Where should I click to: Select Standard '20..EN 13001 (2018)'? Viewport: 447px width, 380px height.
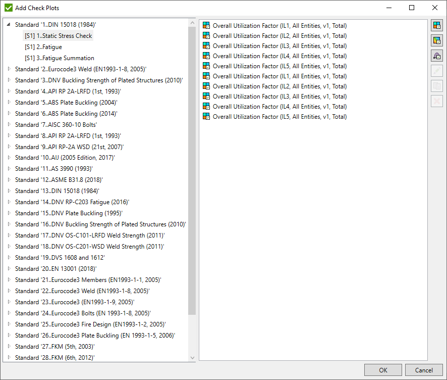(x=55, y=269)
